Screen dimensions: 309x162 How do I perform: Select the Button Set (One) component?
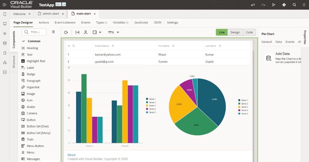tap(38, 126)
